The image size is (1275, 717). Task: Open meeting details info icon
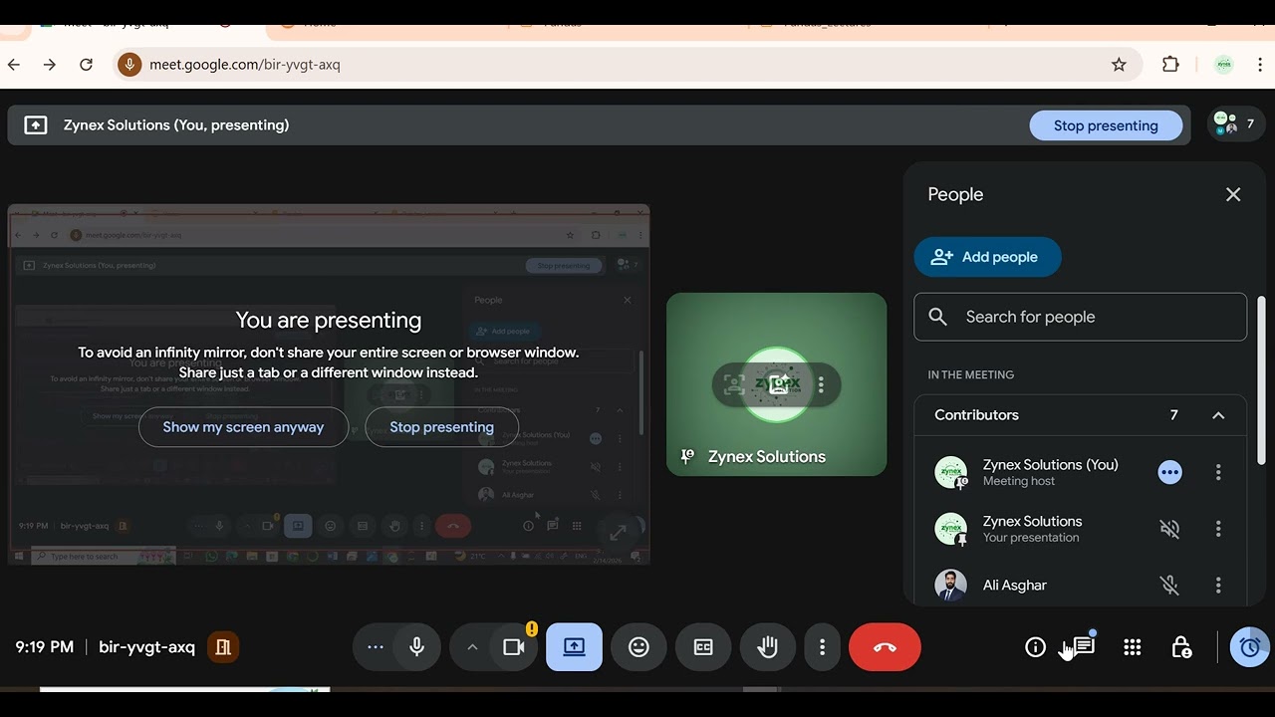tap(1035, 647)
